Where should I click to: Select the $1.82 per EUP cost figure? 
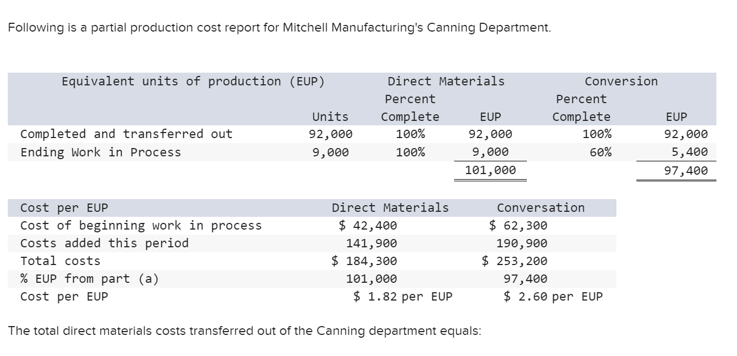pos(403,297)
